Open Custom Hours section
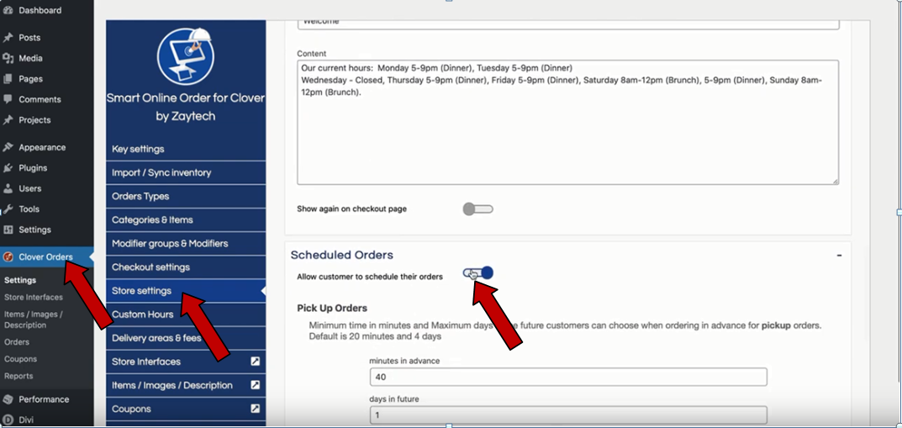 pyautogui.click(x=186, y=314)
